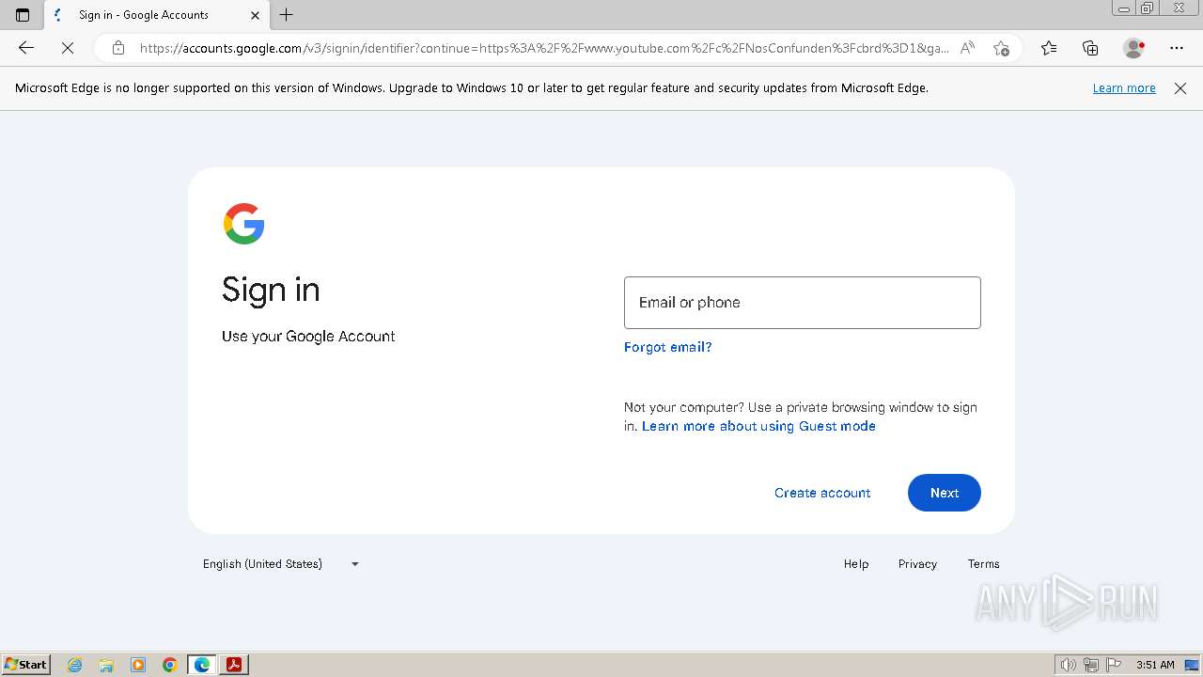Switch to the Edge taskbar icon
This screenshot has height=677, width=1203.
202,665
